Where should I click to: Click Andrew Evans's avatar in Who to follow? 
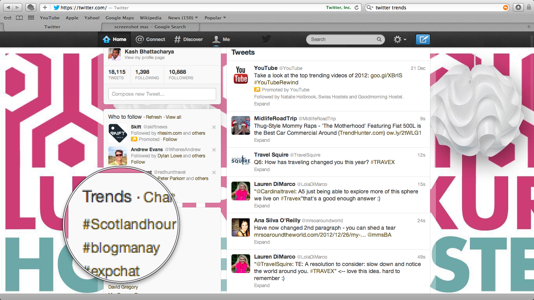[x=118, y=156]
